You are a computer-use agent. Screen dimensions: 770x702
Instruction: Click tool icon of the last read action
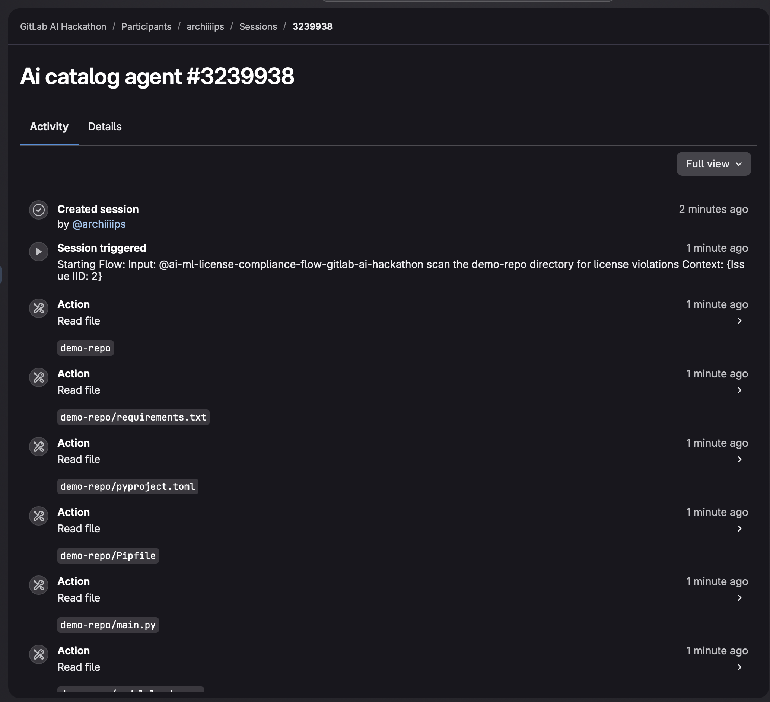(x=39, y=654)
